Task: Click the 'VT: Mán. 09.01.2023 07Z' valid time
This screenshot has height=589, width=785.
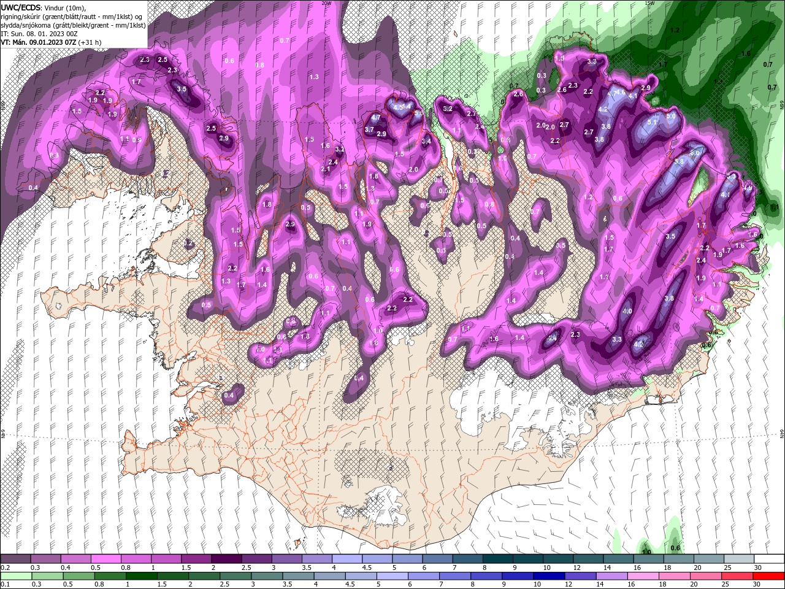Action: (x=39, y=42)
